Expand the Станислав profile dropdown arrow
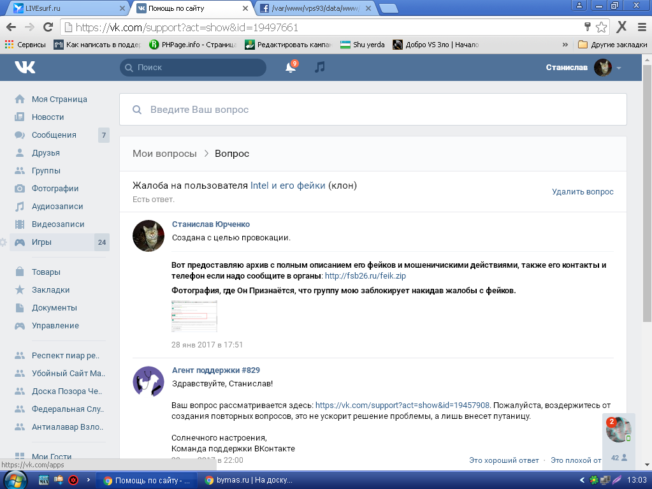 (618, 68)
